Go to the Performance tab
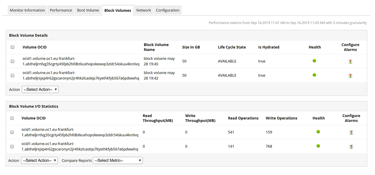Image resolution: width=375 pixels, height=175 pixels. click(x=61, y=10)
